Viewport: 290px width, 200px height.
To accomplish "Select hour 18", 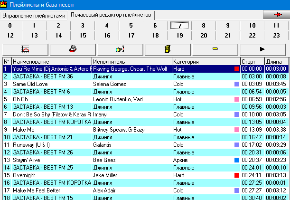I will (x=155, y=35).
